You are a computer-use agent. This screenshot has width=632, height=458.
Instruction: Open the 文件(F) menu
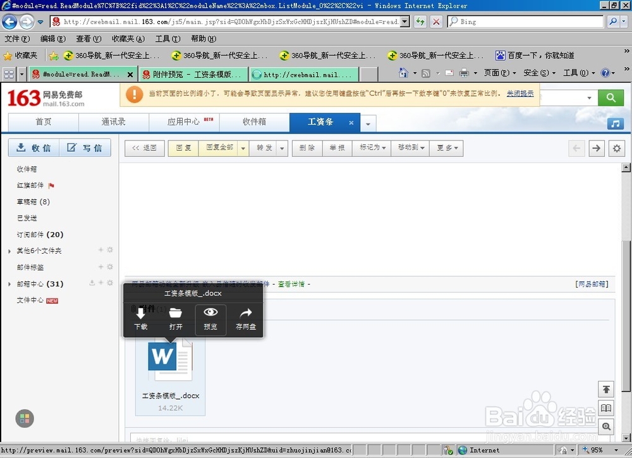tap(17, 39)
